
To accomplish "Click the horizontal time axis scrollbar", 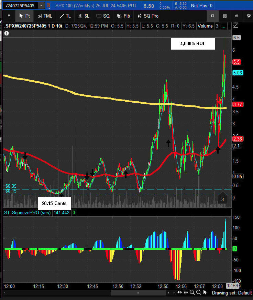I will click(137, 292).
